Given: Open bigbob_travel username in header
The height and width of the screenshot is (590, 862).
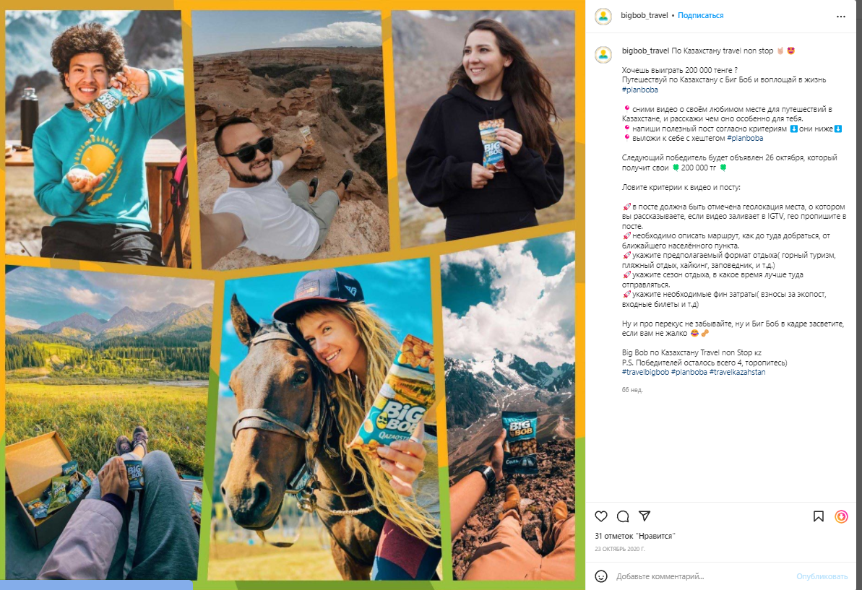Looking at the screenshot, I should click(x=645, y=15).
